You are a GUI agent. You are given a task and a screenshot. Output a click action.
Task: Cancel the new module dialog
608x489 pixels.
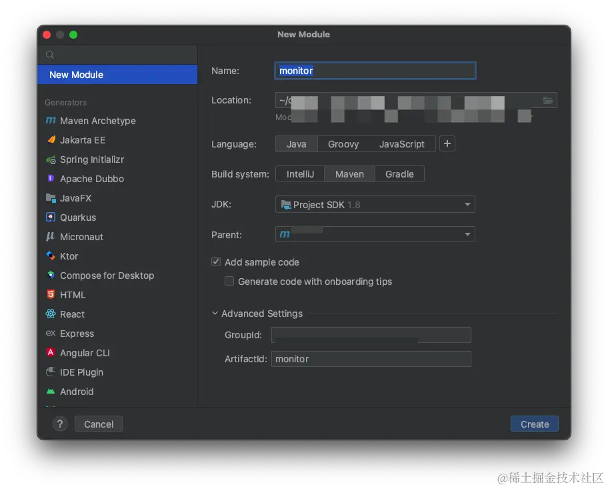coord(98,424)
